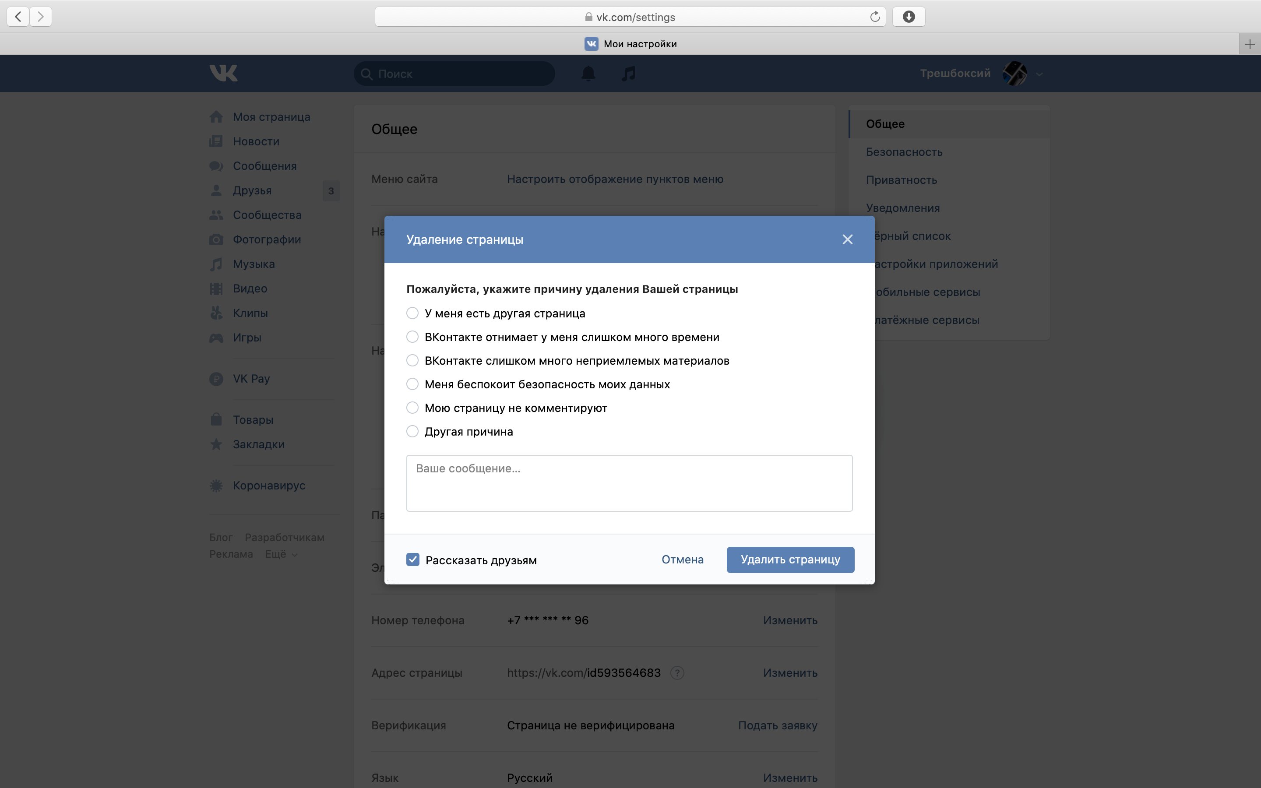Click the Удалить страницу button
Image resolution: width=1261 pixels, height=788 pixels.
point(790,559)
